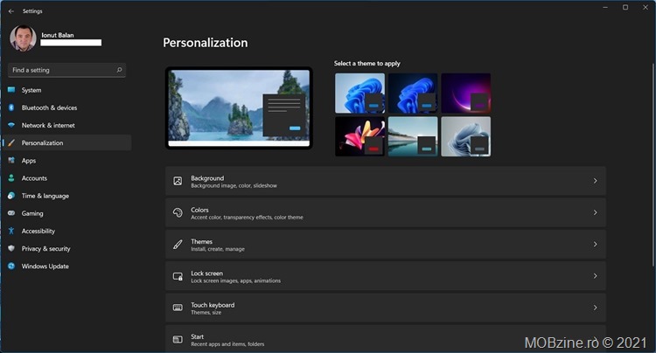Click the Bluetooth icon in sidebar
This screenshot has height=353, width=656.
click(x=11, y=107)
